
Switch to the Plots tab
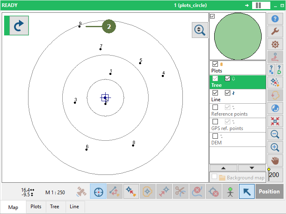pyautogui.click(x=36, y=207)
